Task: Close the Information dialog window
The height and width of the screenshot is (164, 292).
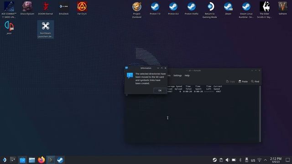Action: tap(165, 68)
